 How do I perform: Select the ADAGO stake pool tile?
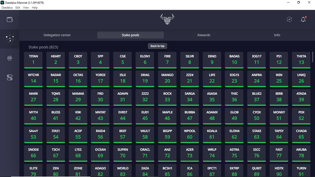coord(100,170)
